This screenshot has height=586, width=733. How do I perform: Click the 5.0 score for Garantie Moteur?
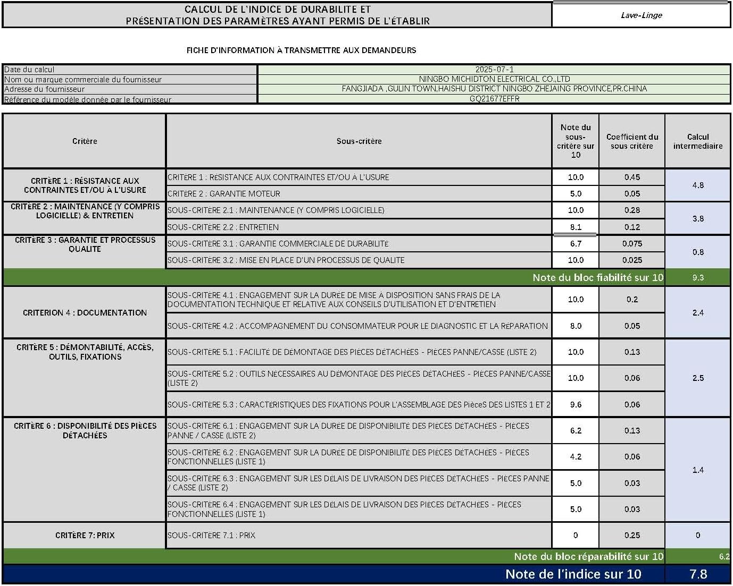click(576, 194)
